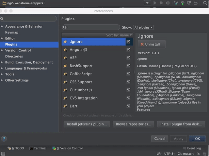
Task: Click the help question mark icon
Action: (x=4, y=139)
